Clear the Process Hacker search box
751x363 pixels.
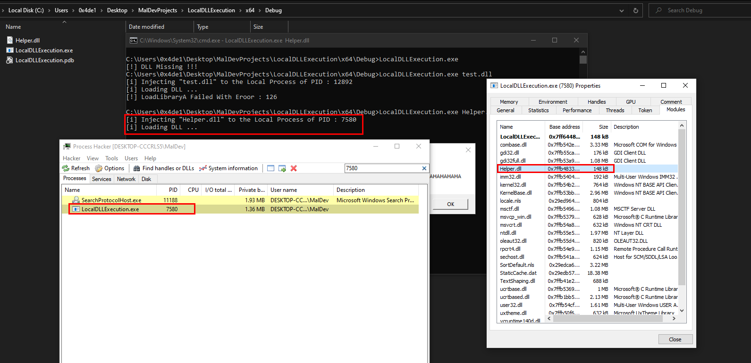(424, 168)
